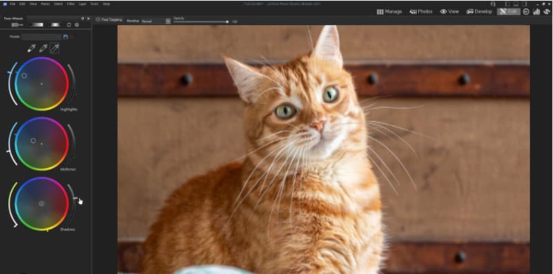This screenshot has width=553, height=274.
Task: Open the File menu
Action: coord(12,4)
